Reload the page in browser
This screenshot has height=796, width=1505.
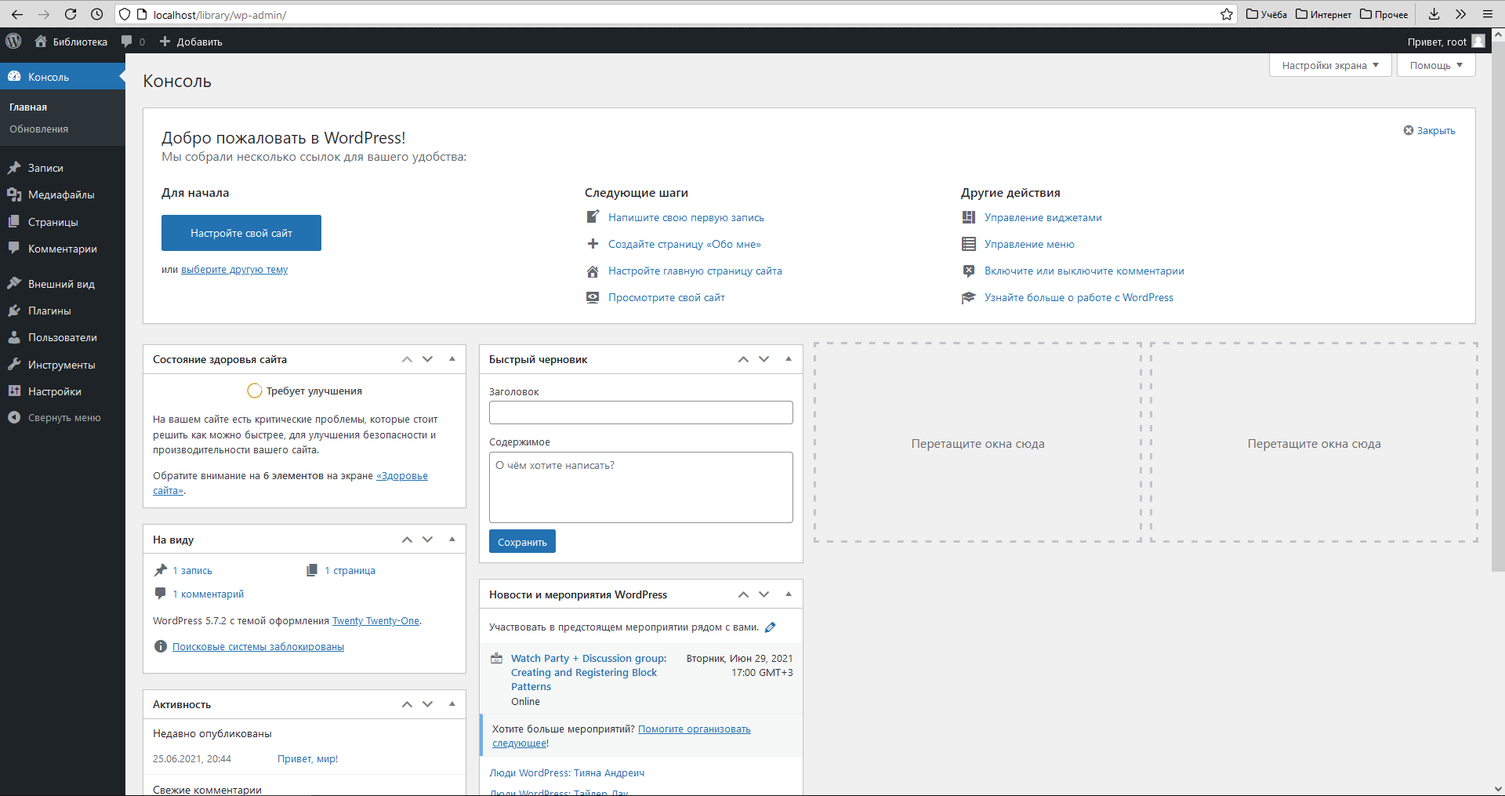(x=71, y=14)
